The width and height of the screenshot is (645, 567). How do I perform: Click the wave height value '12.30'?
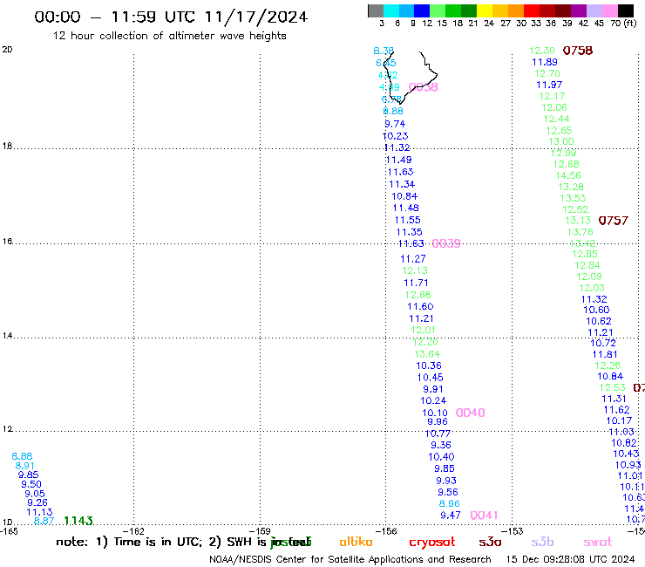[x=542, y=51]
